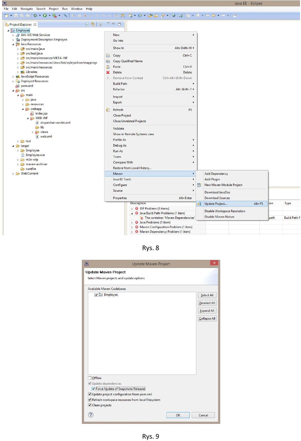Toggle Force Update of Snapshots/Releases checkbox
Viewport: 301px width, 441px height.
pyautogui.click(x=93, y=389)
